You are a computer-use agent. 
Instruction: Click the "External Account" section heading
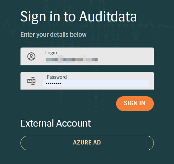pos(56,123)
